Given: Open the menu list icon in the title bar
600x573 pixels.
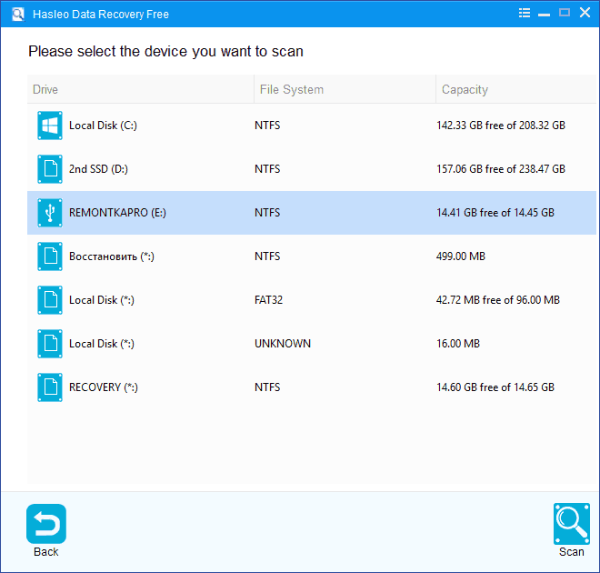Looking at the screenshot, I should (x=525, y=14).
